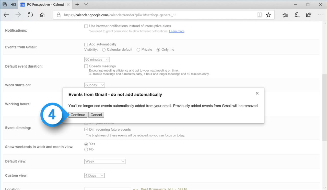Viewport: 327px width, 190px height.
Task: Open Default view Week dropdown
Action: tap(105, 161)
